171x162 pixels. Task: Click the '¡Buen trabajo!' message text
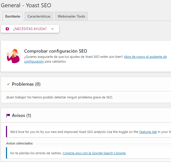[x=59, y=97]
